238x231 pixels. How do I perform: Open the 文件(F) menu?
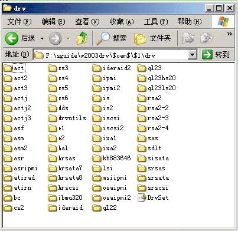click(x=19, y=22)
